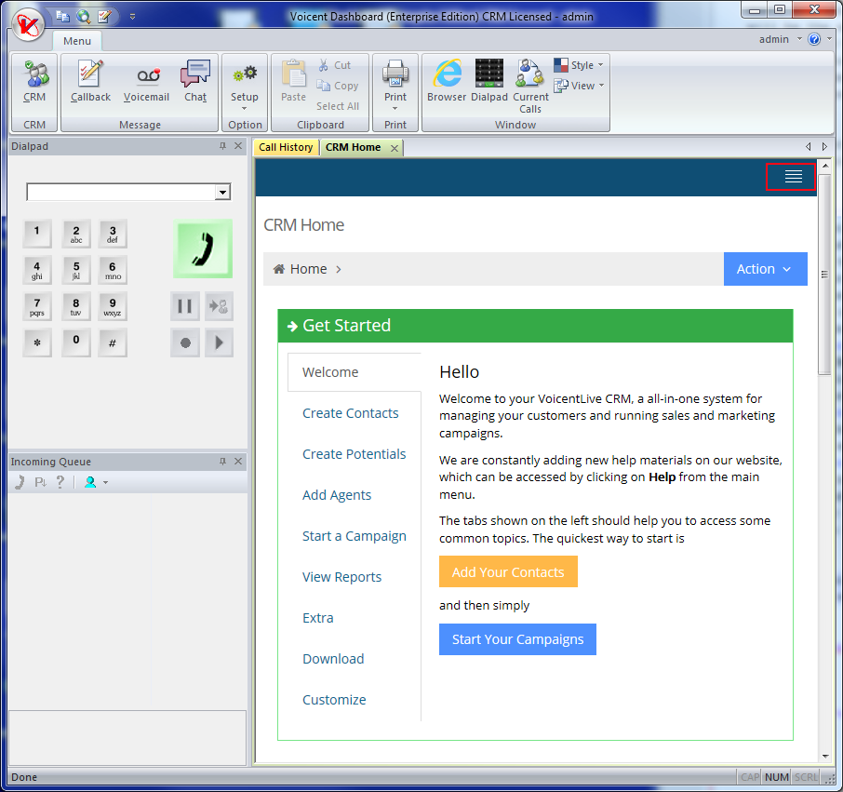Click the Voicent application logo button
This screenshot has width=843, height=792.
[29, 25]
